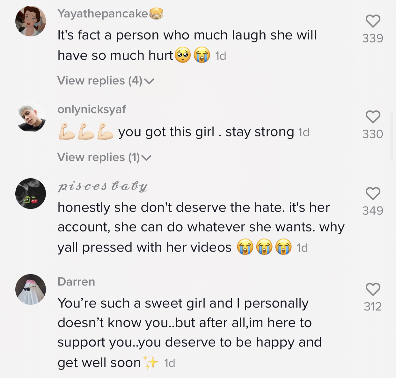The image size is (396, 378).
Task: Open onlynicksyaf's profile avatar
Action: 31,117
